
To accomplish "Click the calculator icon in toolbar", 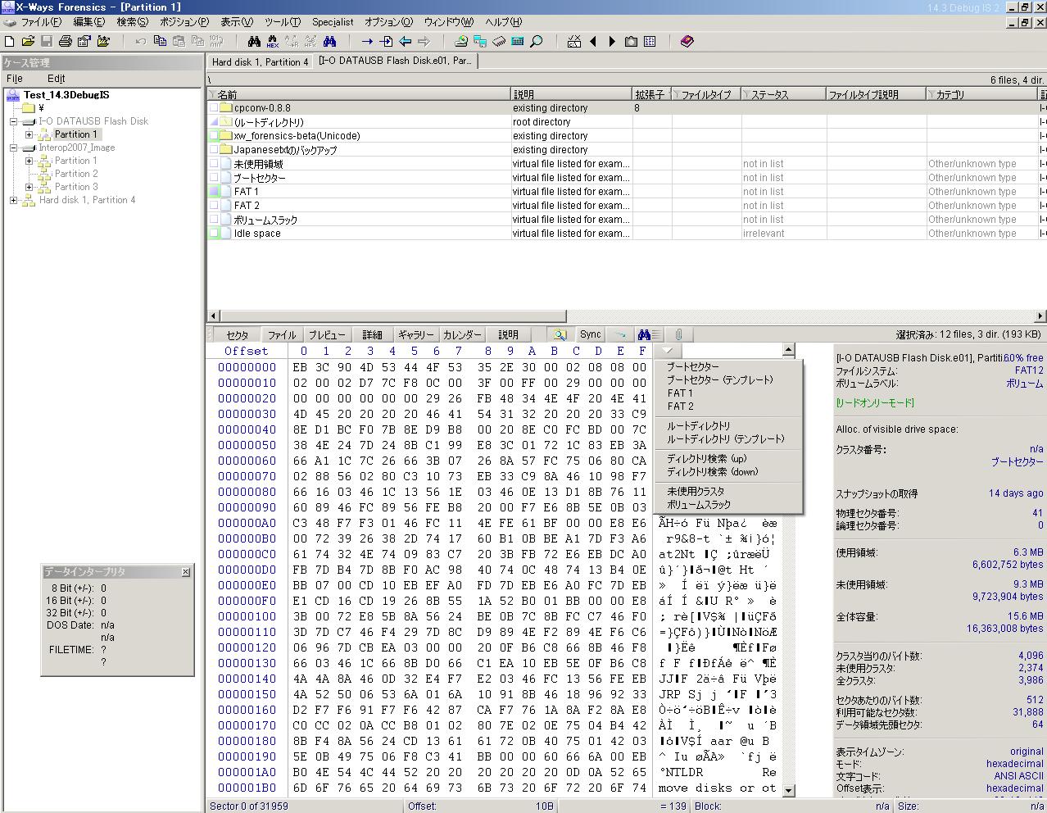I will tap(518, 41).
